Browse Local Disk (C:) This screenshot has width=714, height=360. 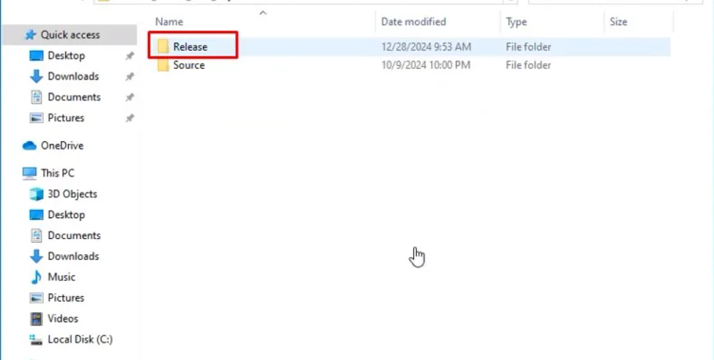80,339
